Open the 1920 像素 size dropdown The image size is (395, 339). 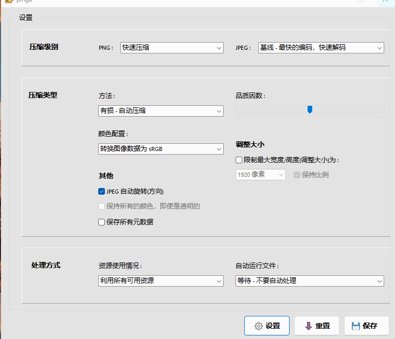tap(260, 175)
